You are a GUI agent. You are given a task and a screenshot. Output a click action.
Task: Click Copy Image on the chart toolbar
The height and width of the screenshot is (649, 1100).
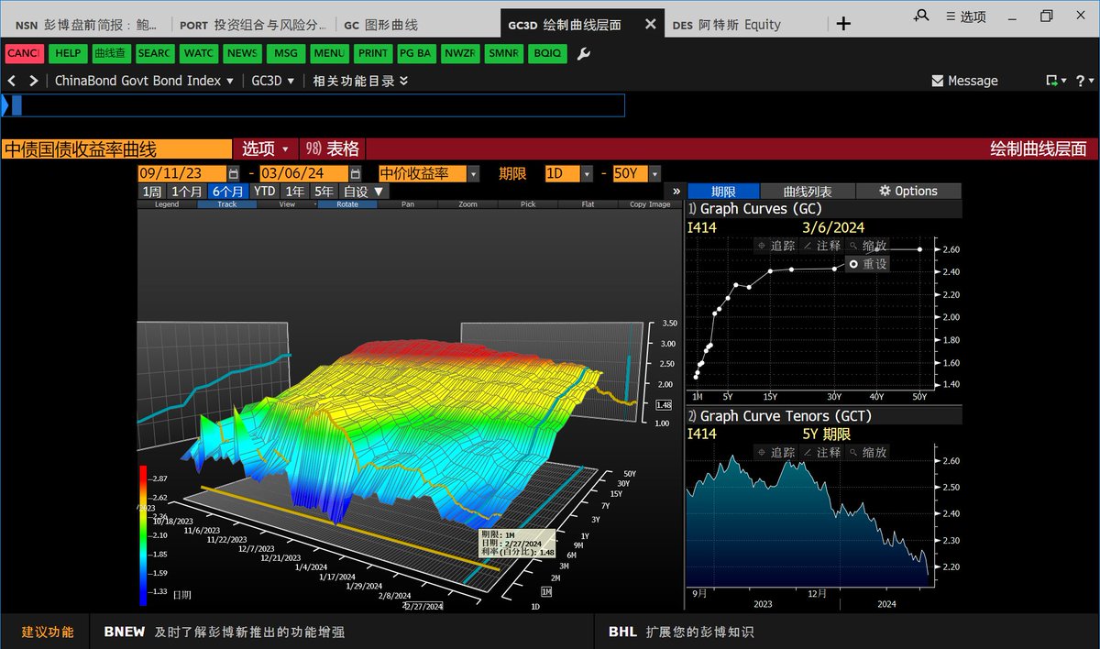[650, 204]
